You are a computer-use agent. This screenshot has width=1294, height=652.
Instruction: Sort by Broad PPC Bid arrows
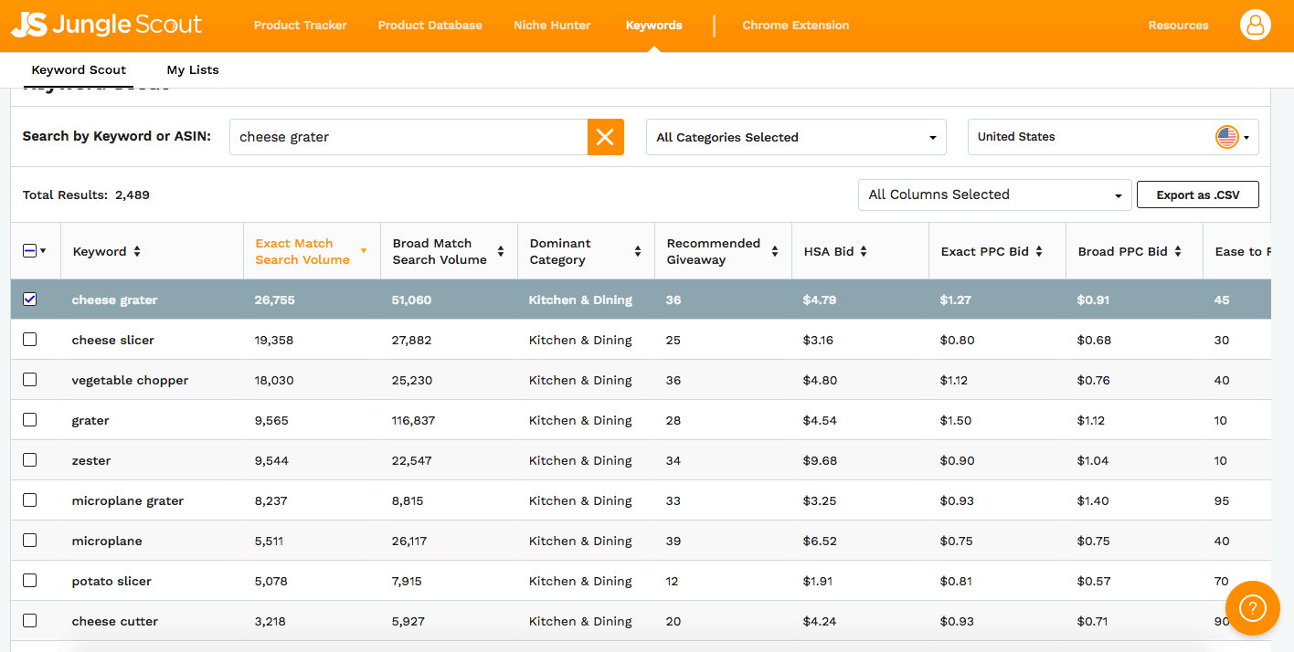(1178, 251)
